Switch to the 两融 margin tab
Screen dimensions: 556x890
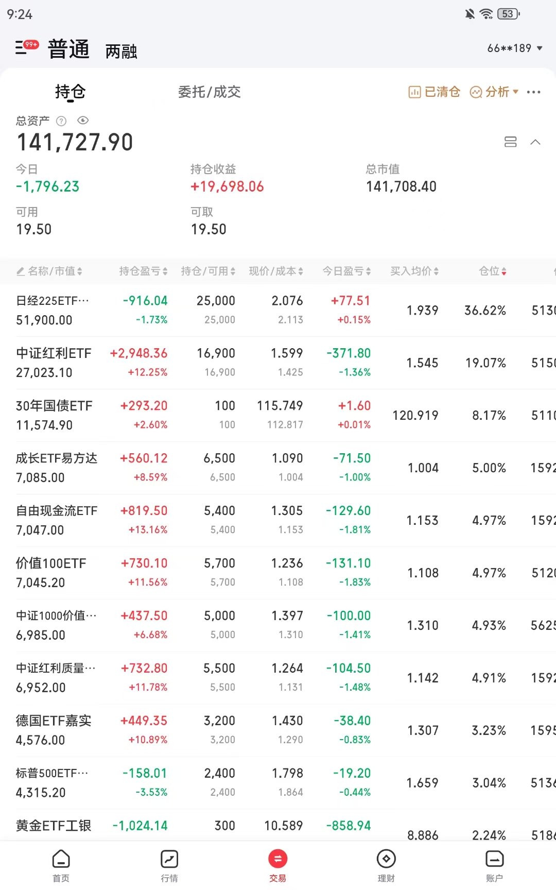pyautogui.click(x=121, y=52)
